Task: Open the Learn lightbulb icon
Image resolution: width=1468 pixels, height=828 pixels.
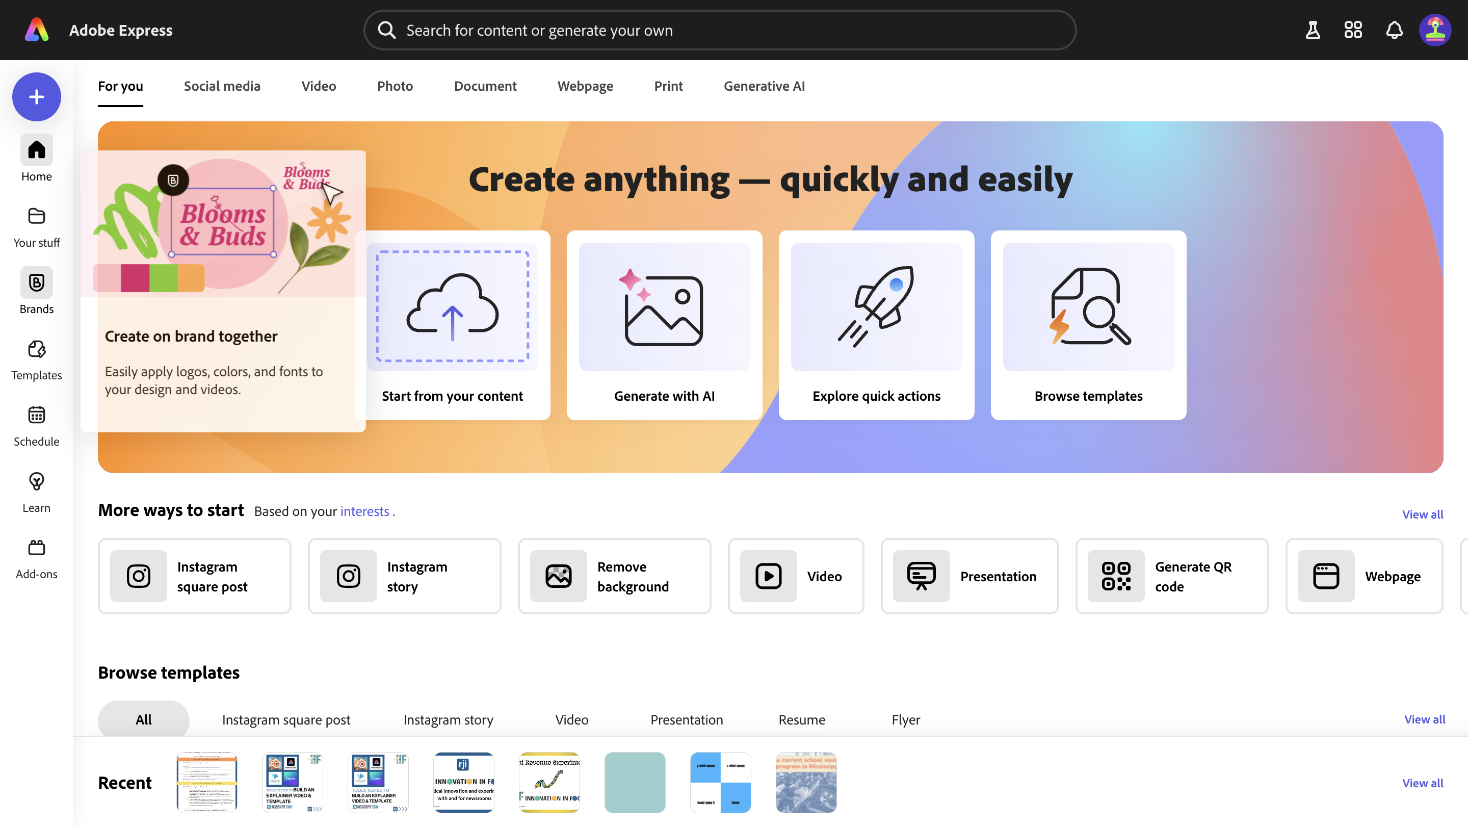Action: (x=37, y=482)
